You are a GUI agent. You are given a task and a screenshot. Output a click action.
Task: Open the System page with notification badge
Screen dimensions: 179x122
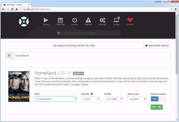[116, 21]
